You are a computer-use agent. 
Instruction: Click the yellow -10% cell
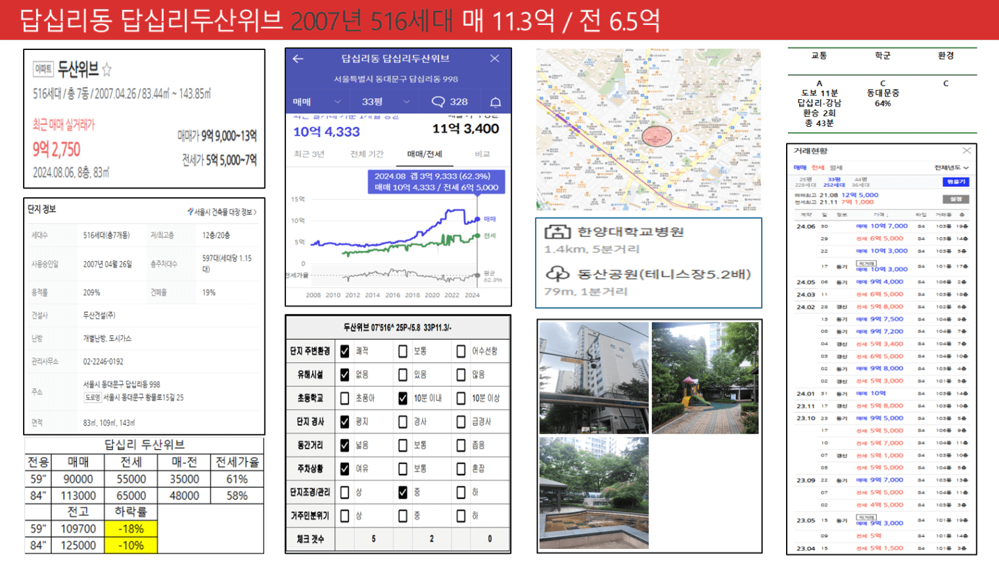pyautogui.click(x=131, y=545)
